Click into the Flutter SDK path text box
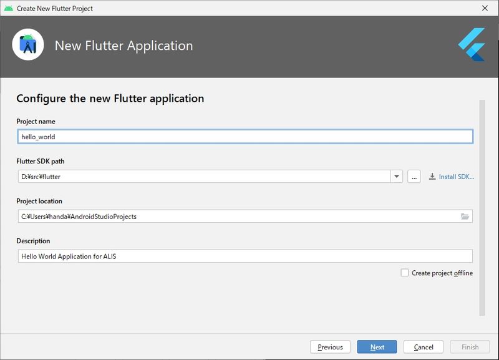This screenshot has width=499, height=360. pyautogui.click(x=204, y=177)
